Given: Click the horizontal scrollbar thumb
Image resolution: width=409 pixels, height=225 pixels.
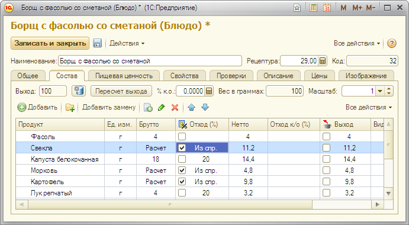Looking at the screenshot, I should tap(170, 204).
